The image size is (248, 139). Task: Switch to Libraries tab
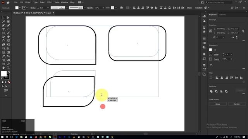tap(222, 15)
